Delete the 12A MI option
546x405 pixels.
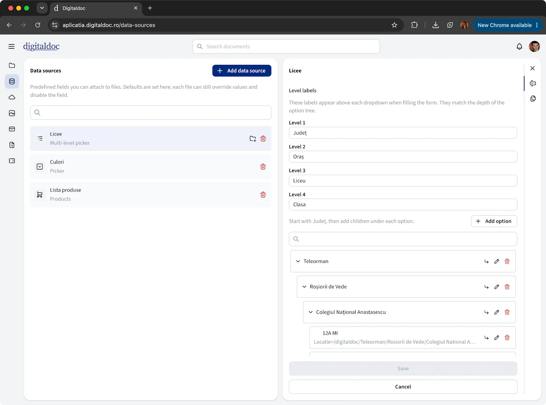coord(507,337)
